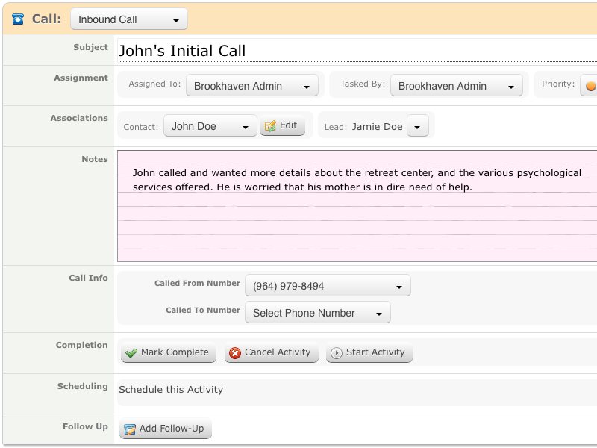Open the Priority dropdown with orange dot
This screenshot has width=597, height=448.
(x=589, y=86)
